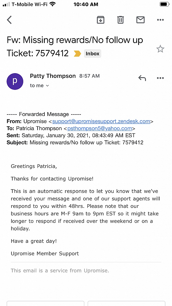
Task: Archive this email
Action: coord(101,20)
